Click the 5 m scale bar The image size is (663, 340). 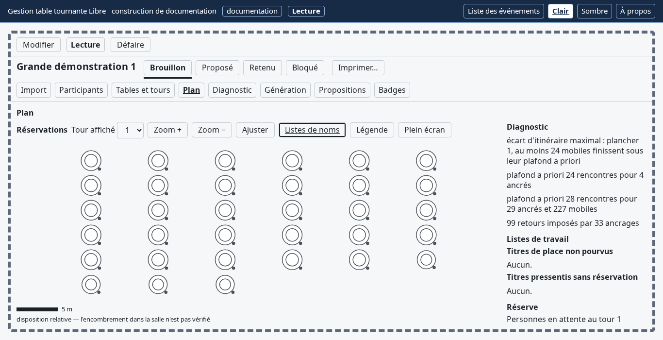(x=37, y=309)
